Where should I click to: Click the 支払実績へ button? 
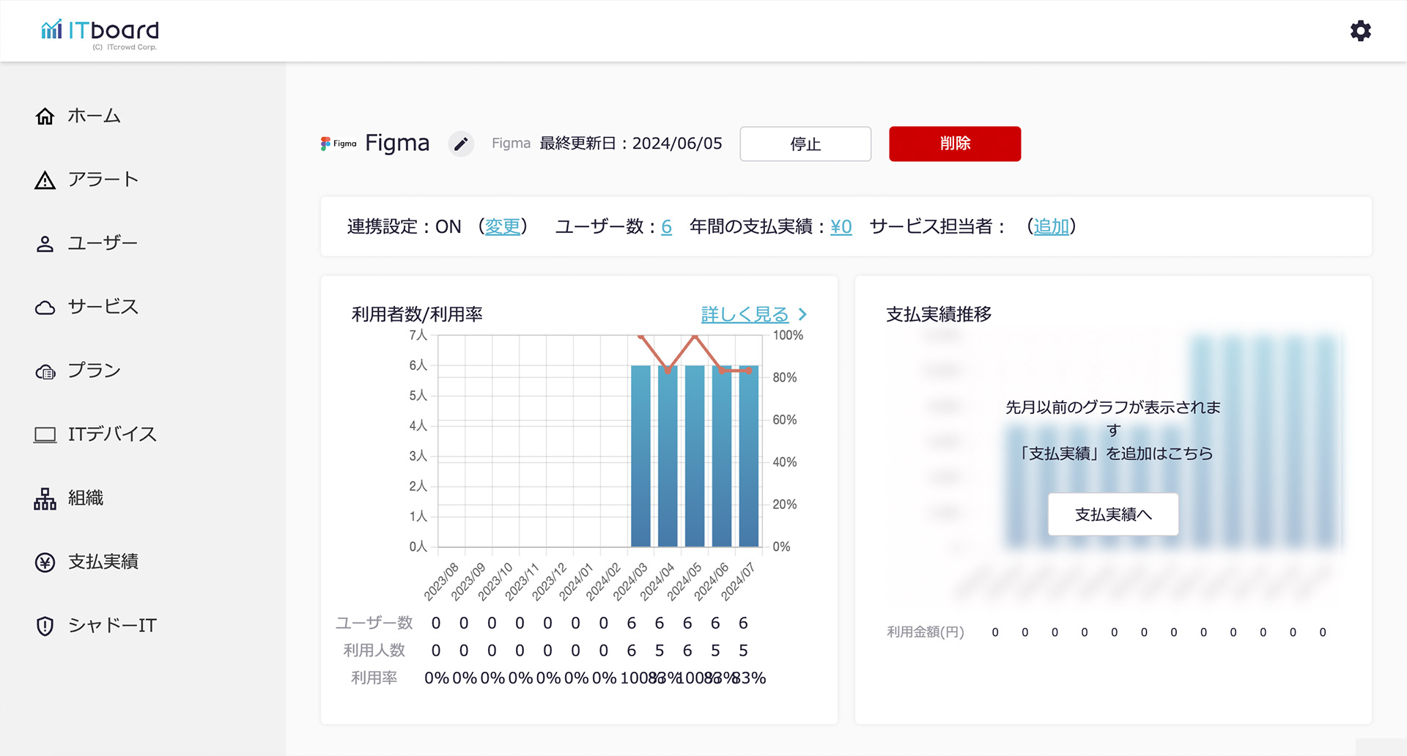click(x=1112, y=514)
